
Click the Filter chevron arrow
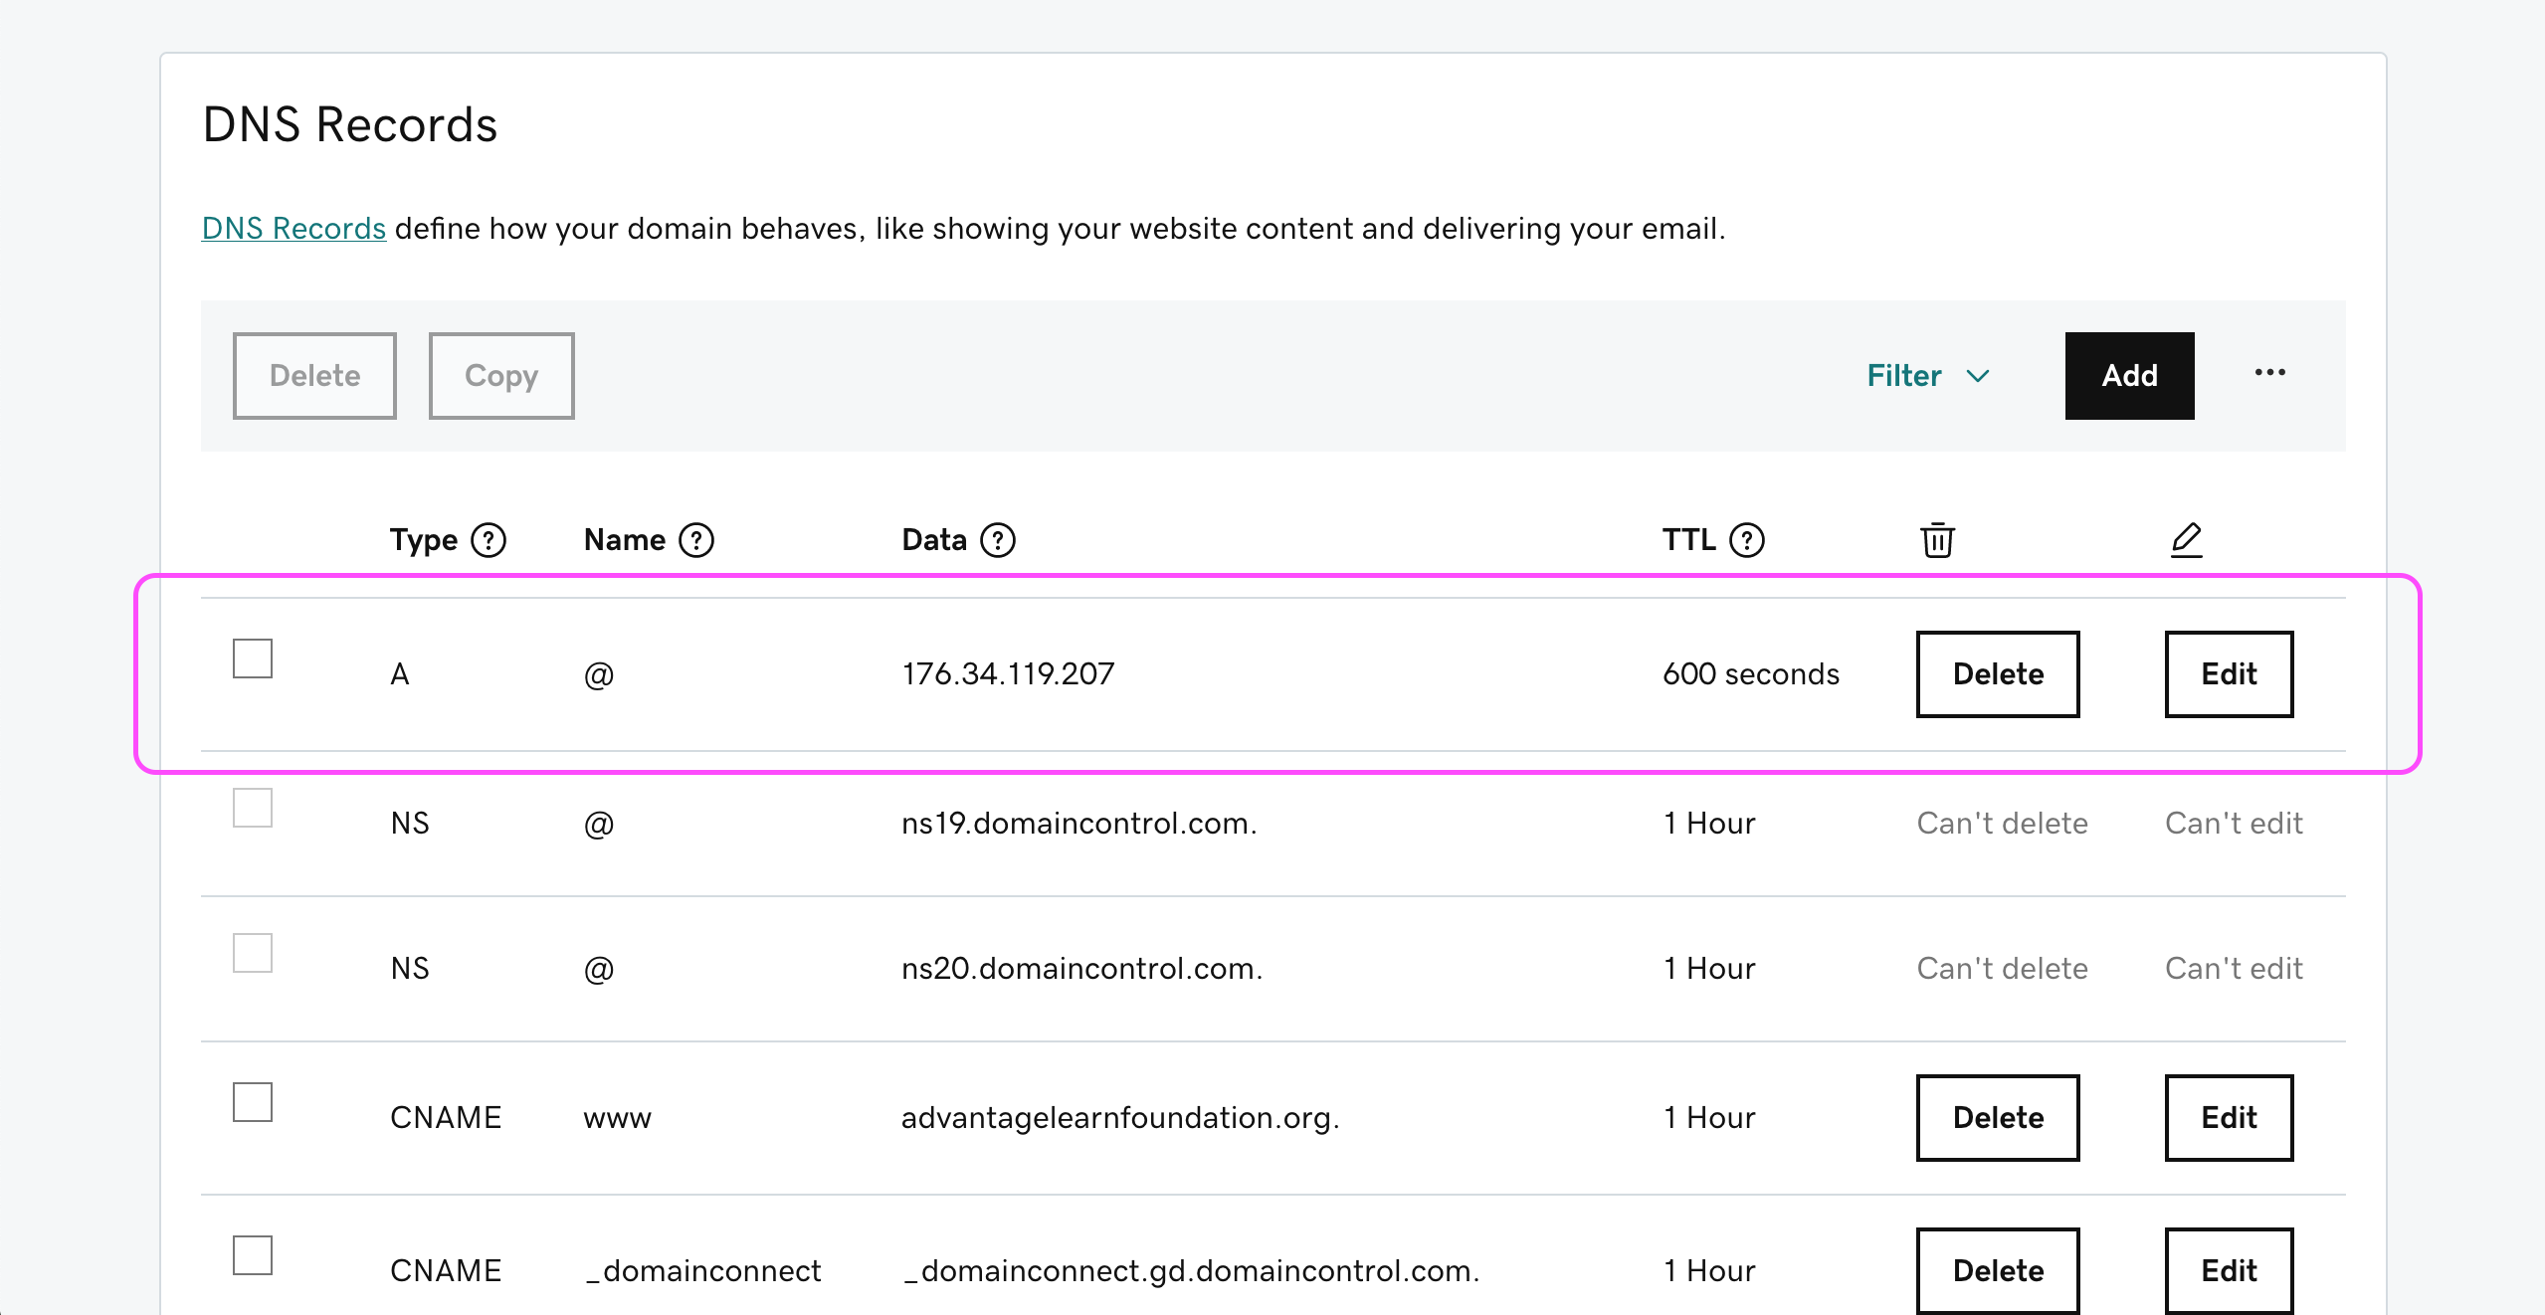point(1978,376)
